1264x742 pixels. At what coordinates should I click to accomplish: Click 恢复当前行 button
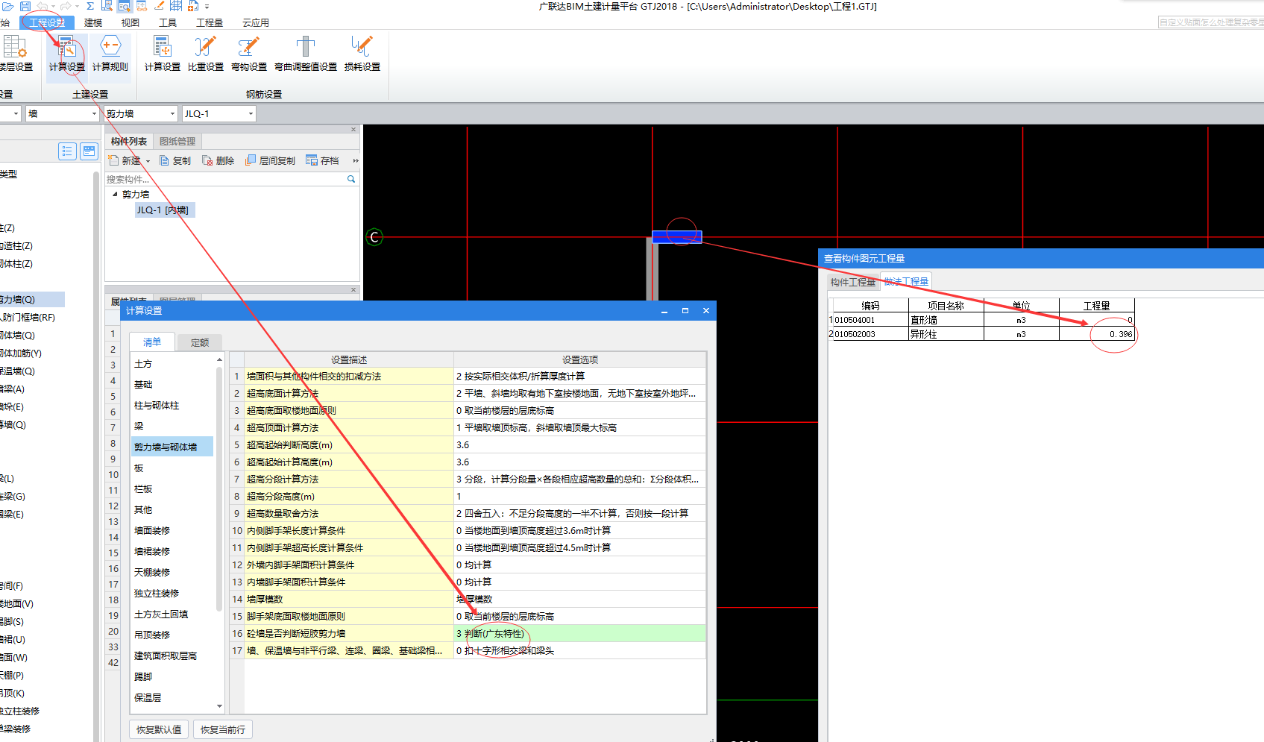(223, 729)
